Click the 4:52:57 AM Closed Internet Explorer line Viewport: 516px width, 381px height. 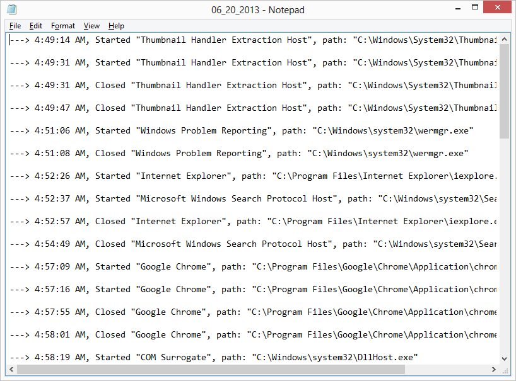pyautogui.click(x=253, y=222)
